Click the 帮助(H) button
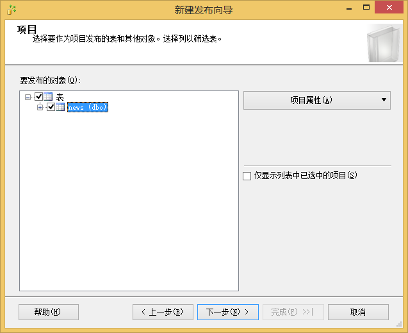Image resolution: width=408 pixels, height=333 pixels. [49, 312]
